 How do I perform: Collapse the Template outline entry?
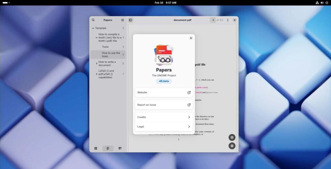pyautogui.click(x=93, y=28)
